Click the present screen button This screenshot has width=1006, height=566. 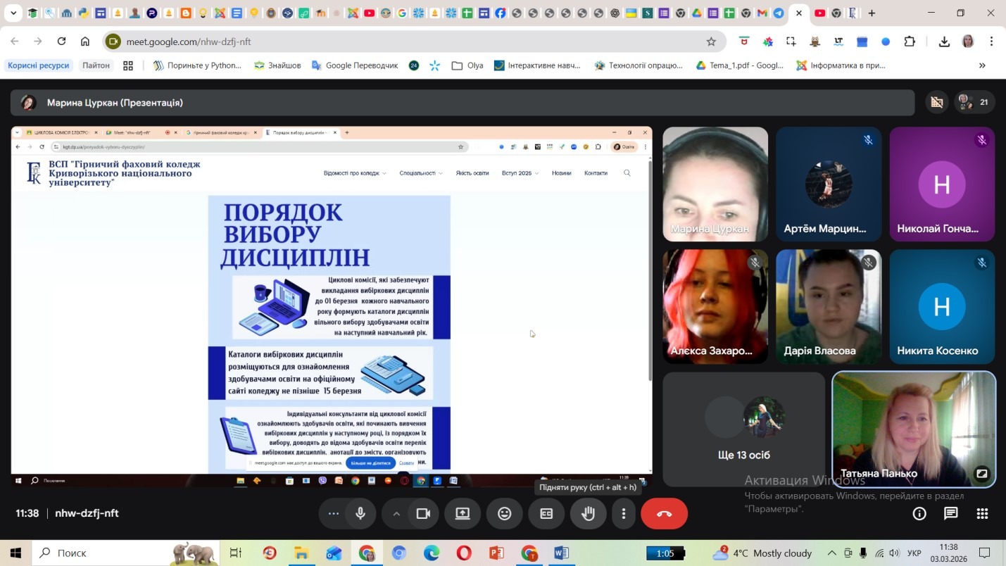pyautogui.click(x=463, y=514)
